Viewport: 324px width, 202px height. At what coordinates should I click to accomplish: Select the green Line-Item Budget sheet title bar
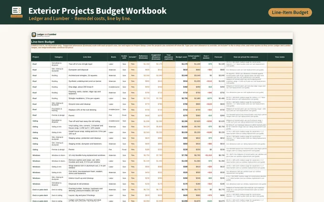(162, 42)
